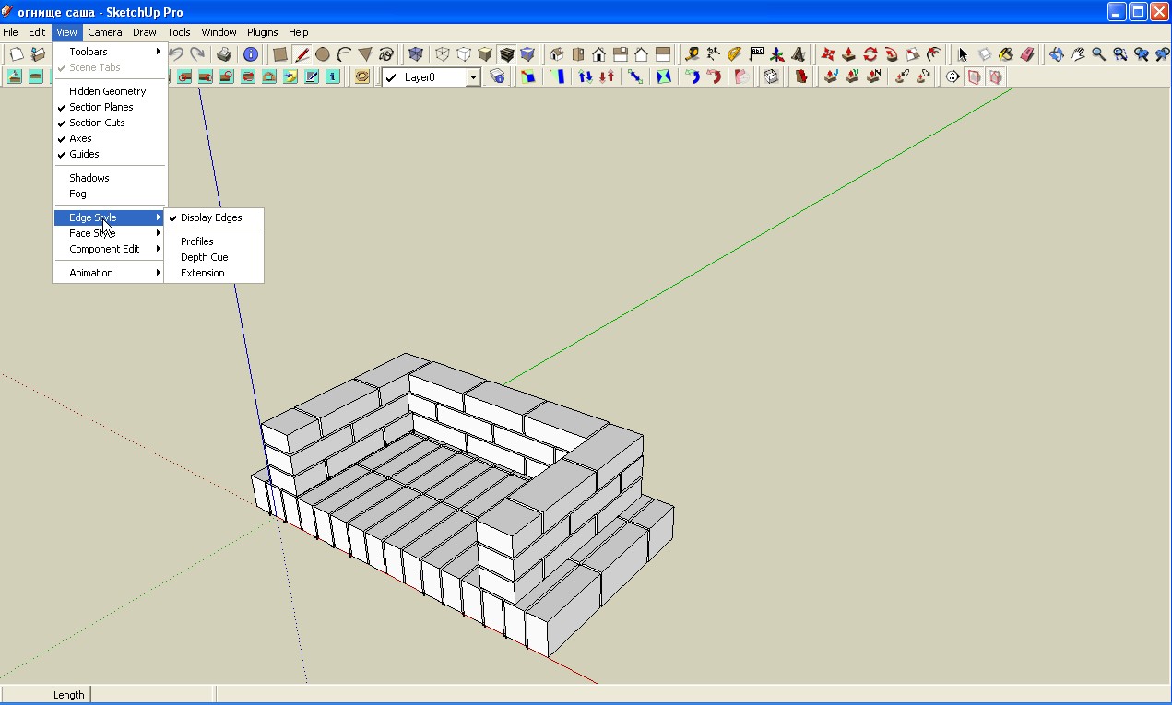The height and width of the screenshot is (705, 1172).
Task: Toggle Display Edges checkbox in submenu
Action: point(211,217)
